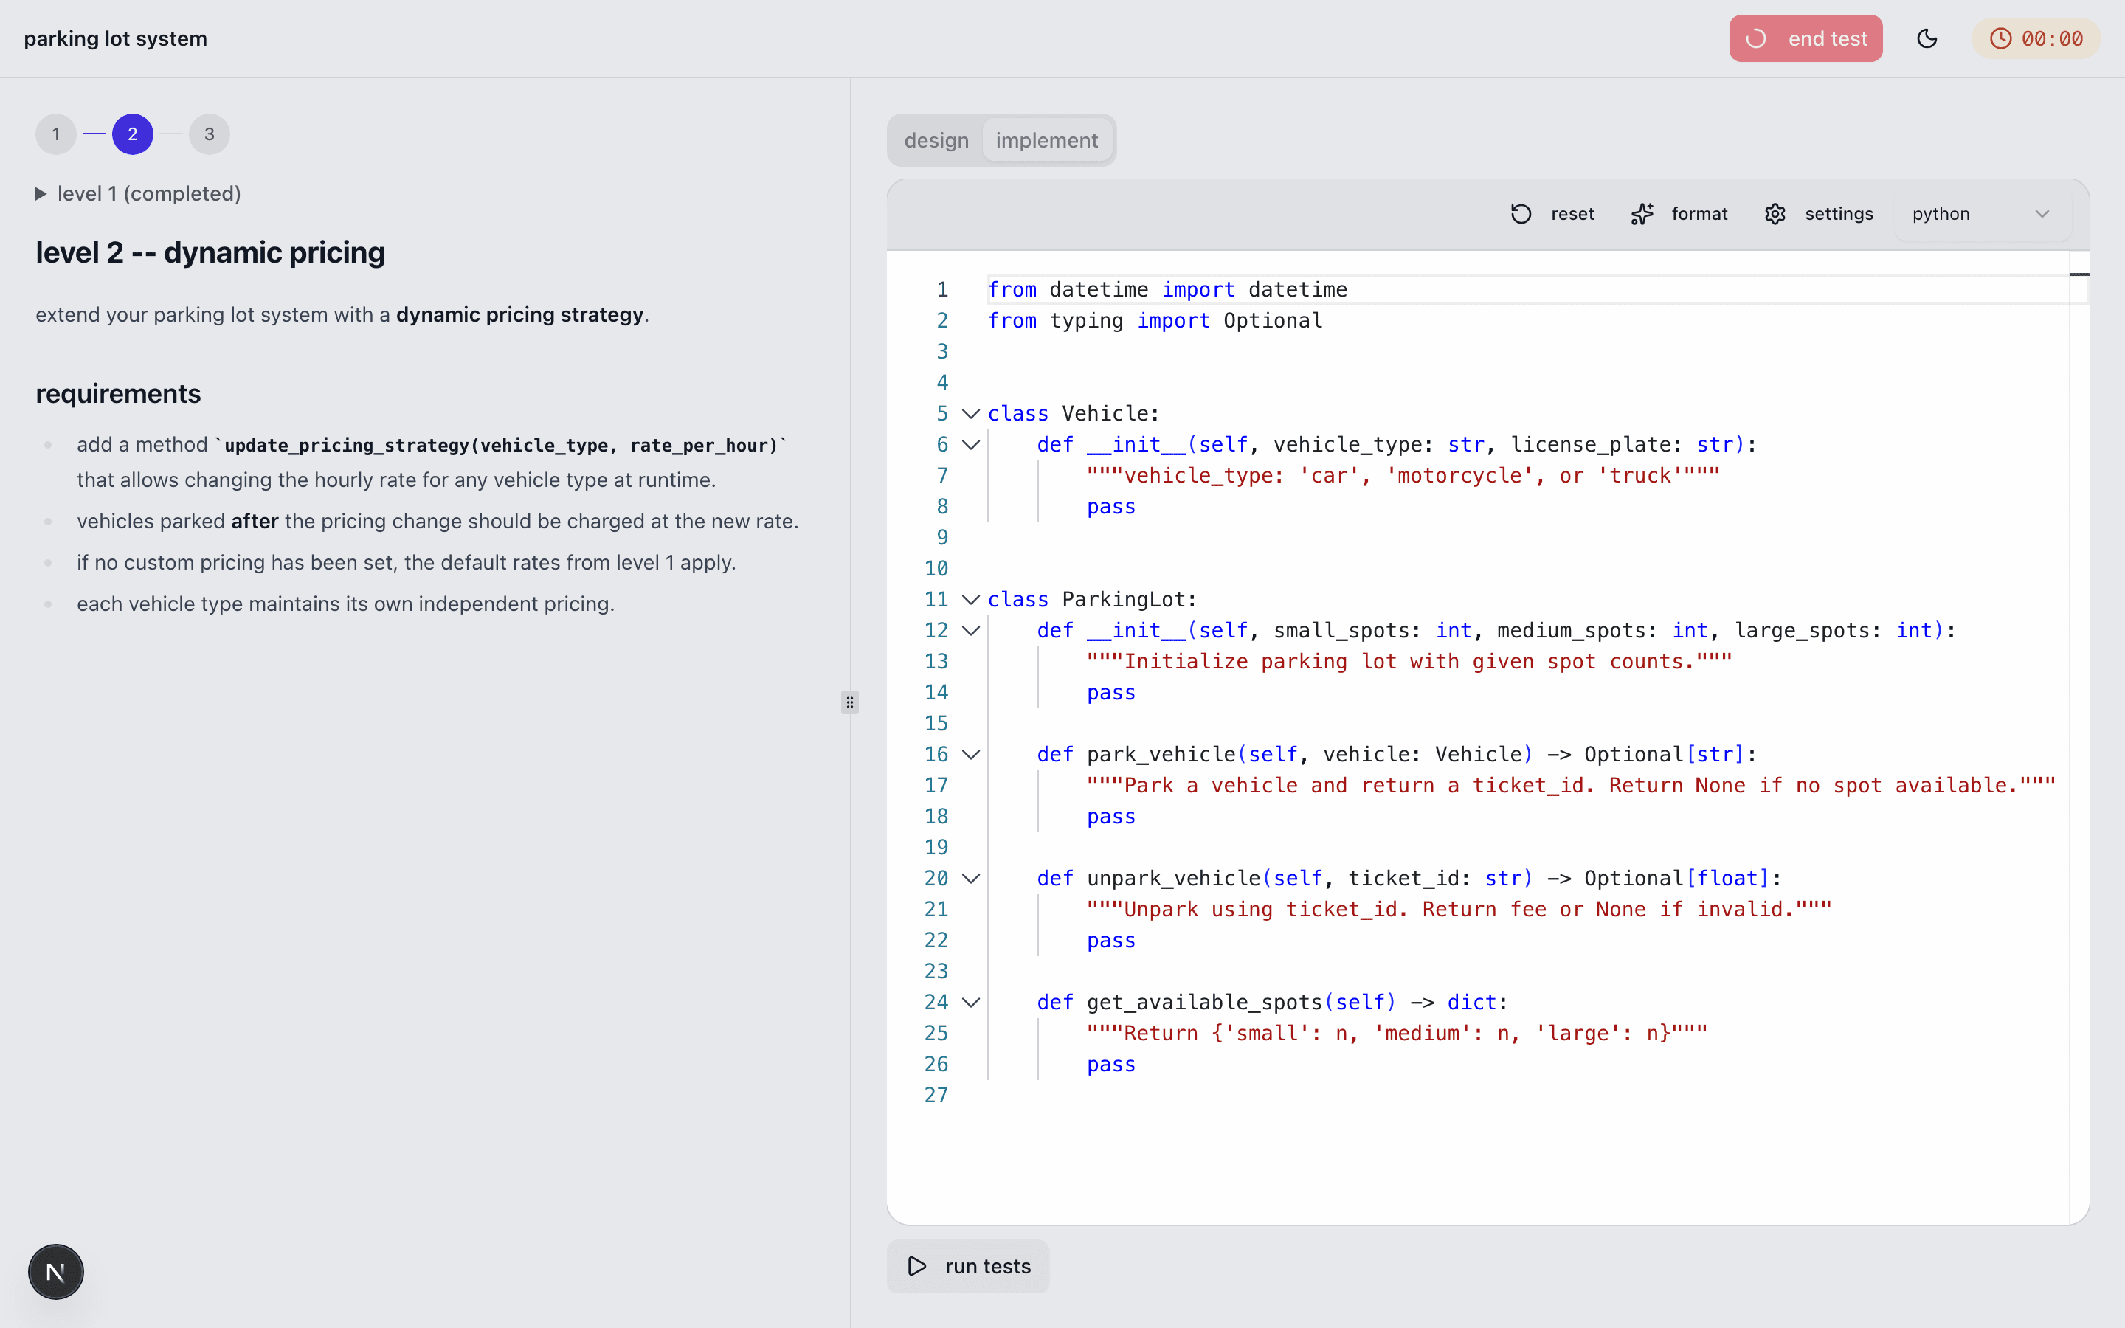This screenshot has height=1328, width=2125.
Task: Click the panel divider grip handle
Action: point(849,702)
